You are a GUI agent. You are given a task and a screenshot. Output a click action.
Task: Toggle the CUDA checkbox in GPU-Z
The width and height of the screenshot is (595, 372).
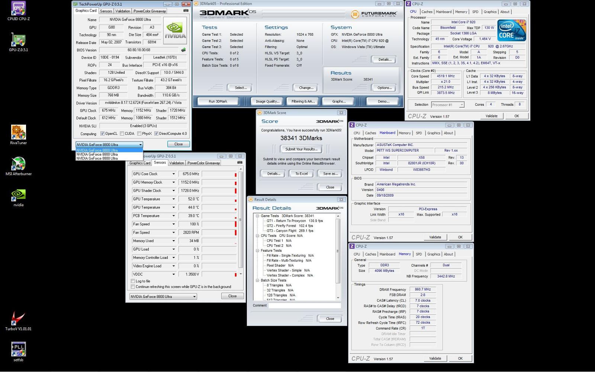[x=122, y=134]
